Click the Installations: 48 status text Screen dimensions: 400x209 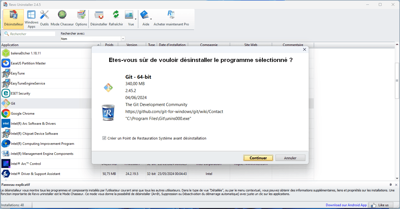pyautogui.click(x=13, y=205)
